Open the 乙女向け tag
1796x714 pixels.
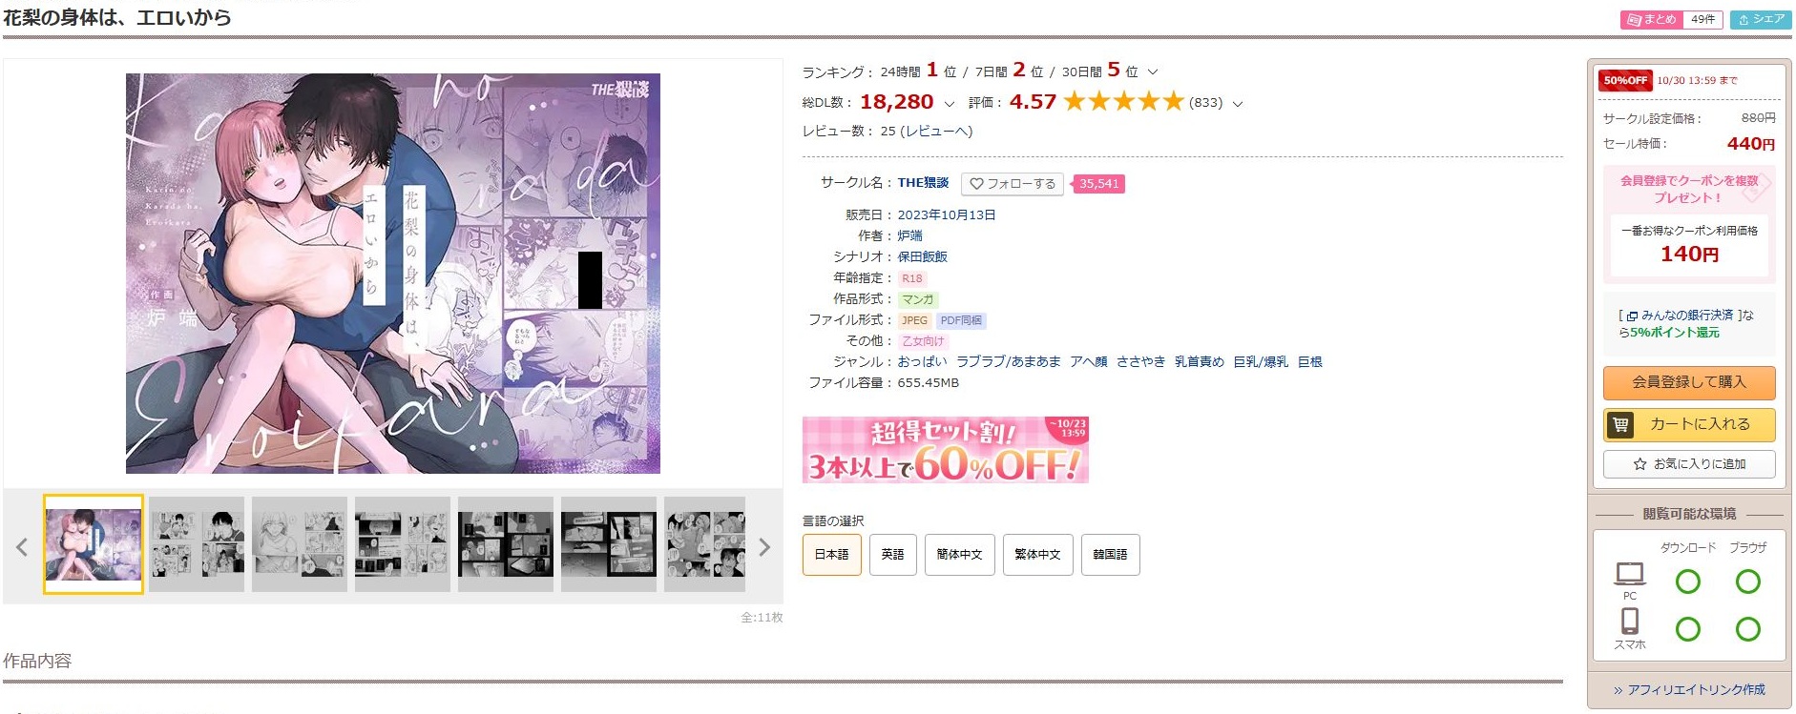point(923,341)
